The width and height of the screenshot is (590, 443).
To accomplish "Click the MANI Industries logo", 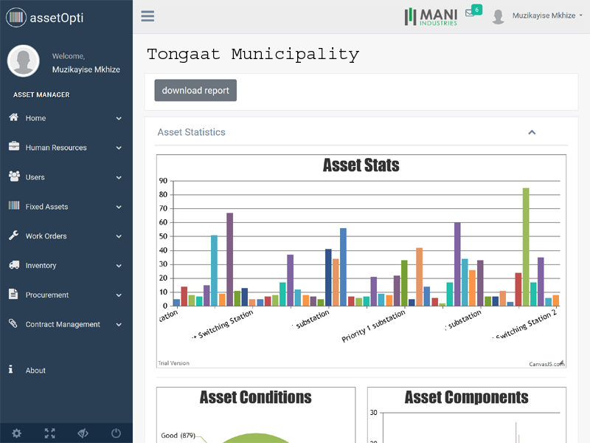I will coord(431,16).
